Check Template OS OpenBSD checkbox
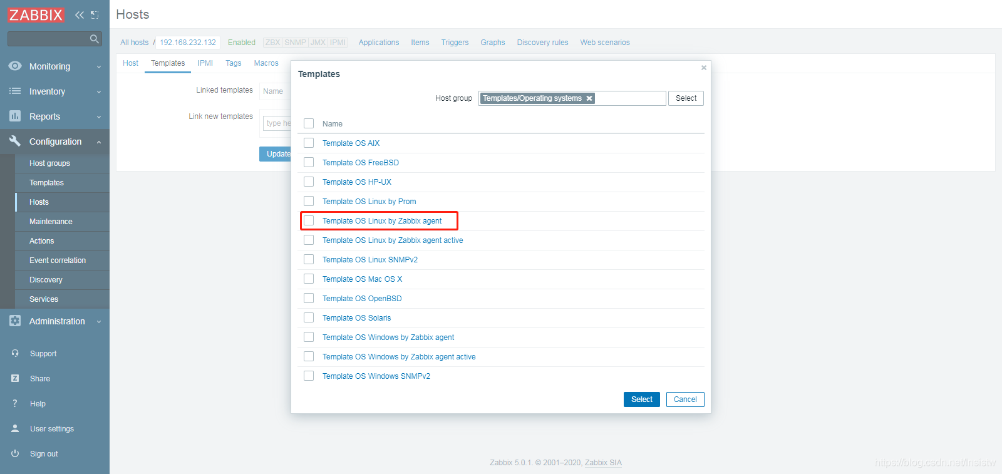Screen dimensions: 1002x474 click(x=309, y=298)
